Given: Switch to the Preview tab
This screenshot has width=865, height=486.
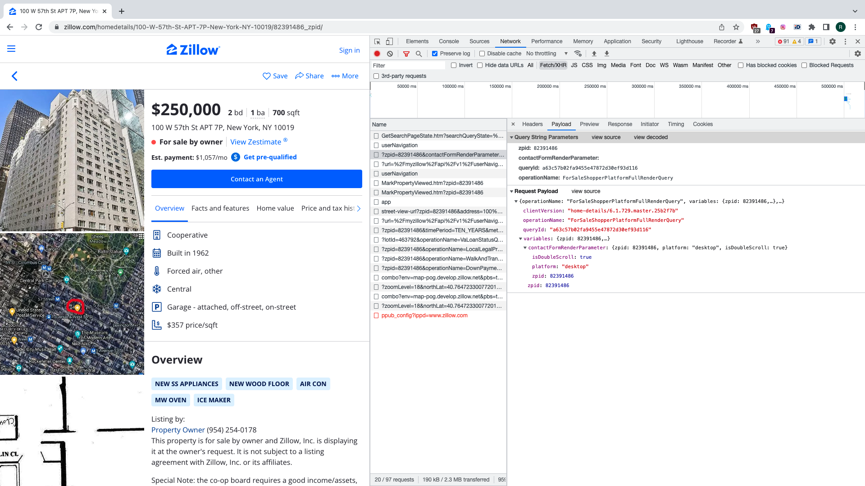Looking at the screenshot, I should click(x=589, y=124).
